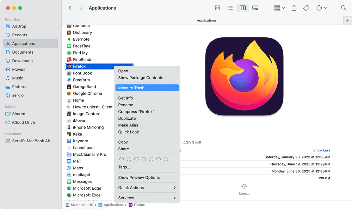
Task: Add a new tab with plus button
Action: pos(347,20)
